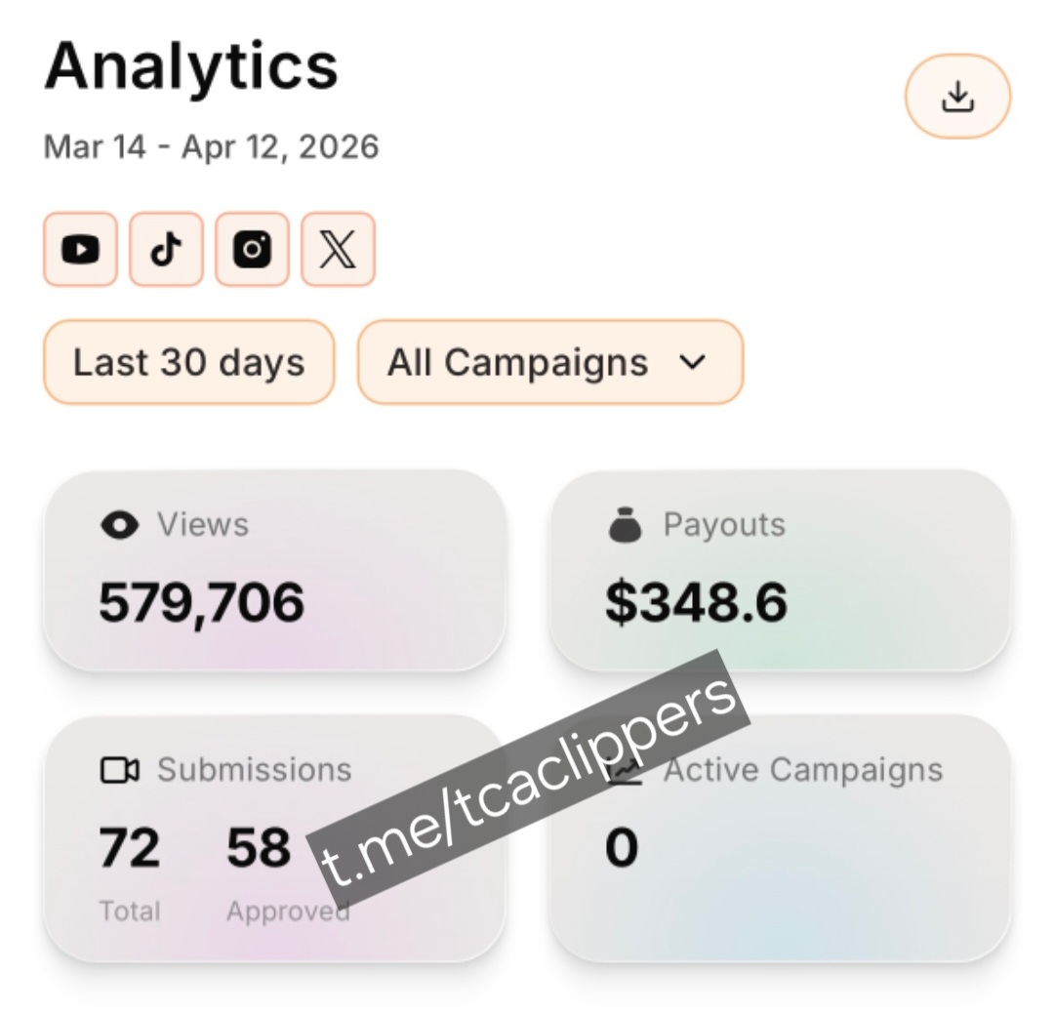
Task: Click the chart icon on Active Campaigns
Action: click(x=626, y=771)
